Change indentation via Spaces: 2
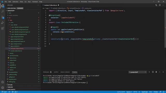Viewport: 166px width, 93px height. tap(129, 92)
